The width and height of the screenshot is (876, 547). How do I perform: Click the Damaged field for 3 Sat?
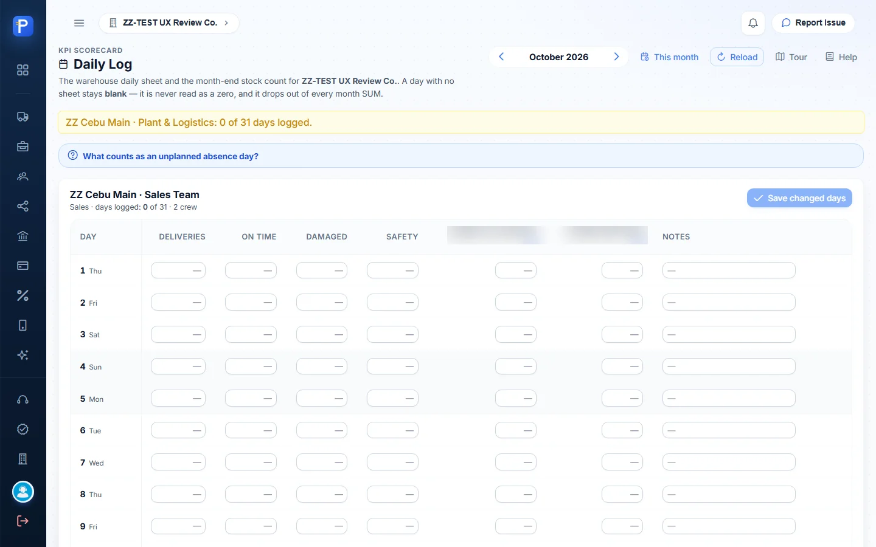pyautogui.click(x=322, y=334)
